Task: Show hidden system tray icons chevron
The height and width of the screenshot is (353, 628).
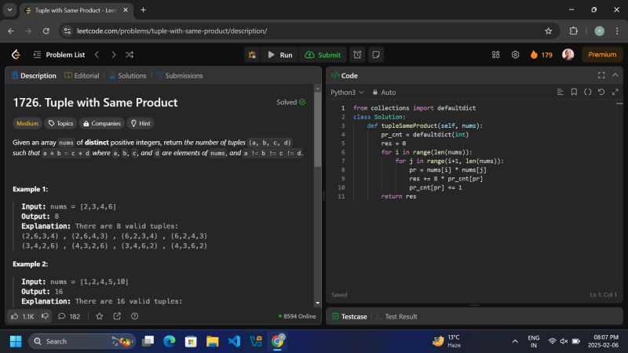Action: tap(515, 341)
